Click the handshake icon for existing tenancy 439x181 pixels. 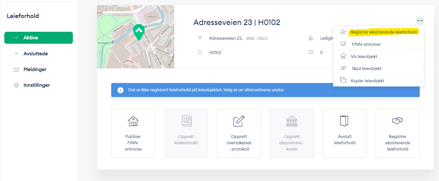click(397, 121)
